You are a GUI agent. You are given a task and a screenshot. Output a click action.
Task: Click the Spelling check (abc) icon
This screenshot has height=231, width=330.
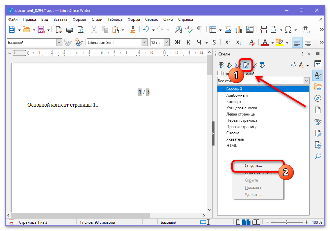click(x=189, y=30)
